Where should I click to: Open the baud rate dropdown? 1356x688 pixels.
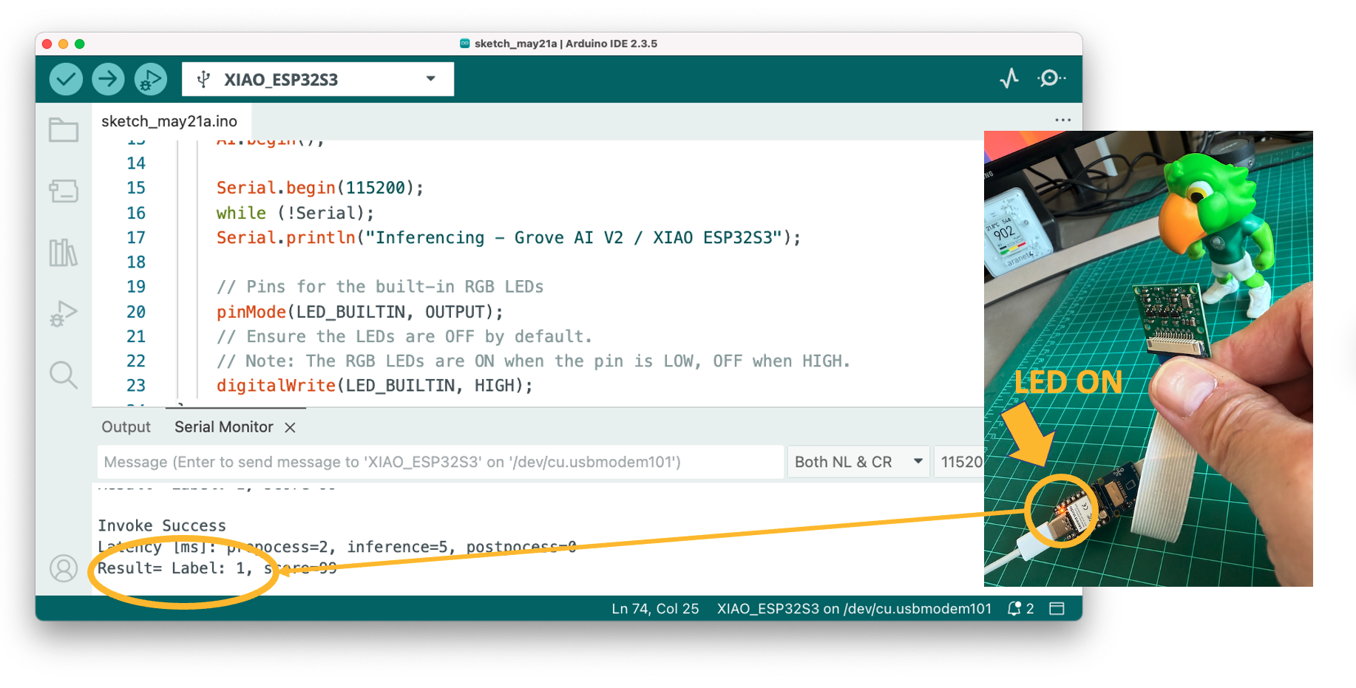960,462
